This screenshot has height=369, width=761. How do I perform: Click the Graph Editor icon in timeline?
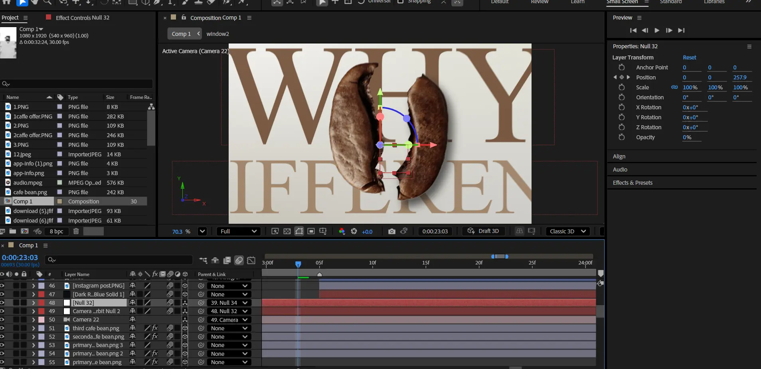[x=251, y=260]
